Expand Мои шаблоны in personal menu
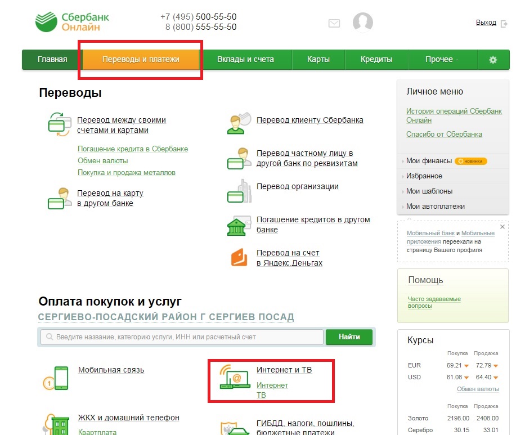This screenshot has height=435, width=525. pos(429,191)
